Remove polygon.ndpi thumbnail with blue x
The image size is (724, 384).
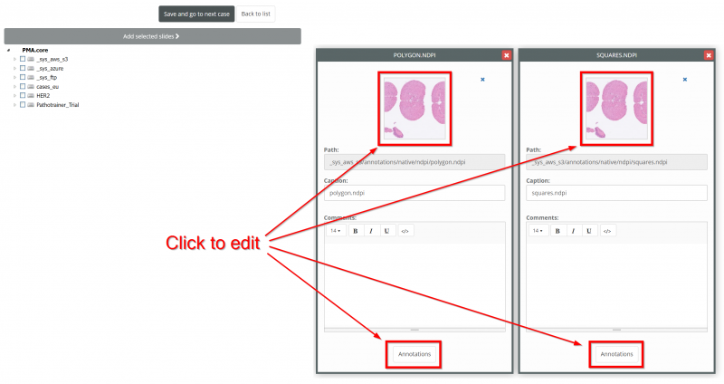(482, 80)
